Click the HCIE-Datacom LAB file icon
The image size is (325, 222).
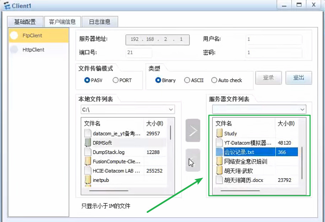tap(88, 171)
